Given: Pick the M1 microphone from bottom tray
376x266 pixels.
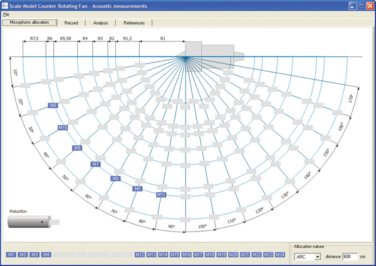Looking at the screenshot, I should pos(11,255).
